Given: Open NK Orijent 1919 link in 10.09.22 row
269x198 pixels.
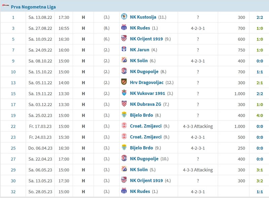Looking at the screenshot, I should pos(146,39).
